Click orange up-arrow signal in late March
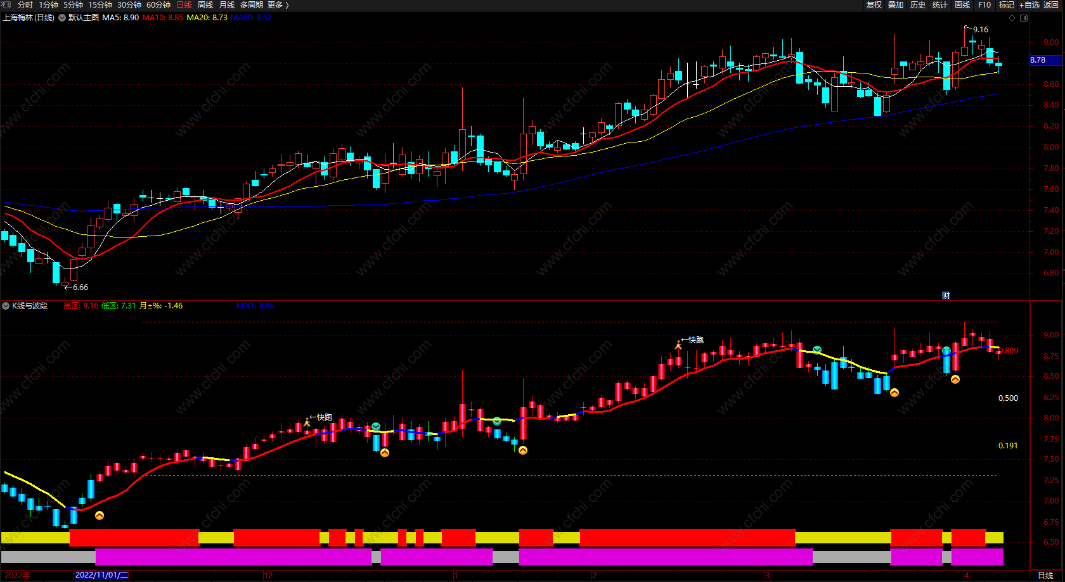 pyautogui.click(x=894, y=393)
